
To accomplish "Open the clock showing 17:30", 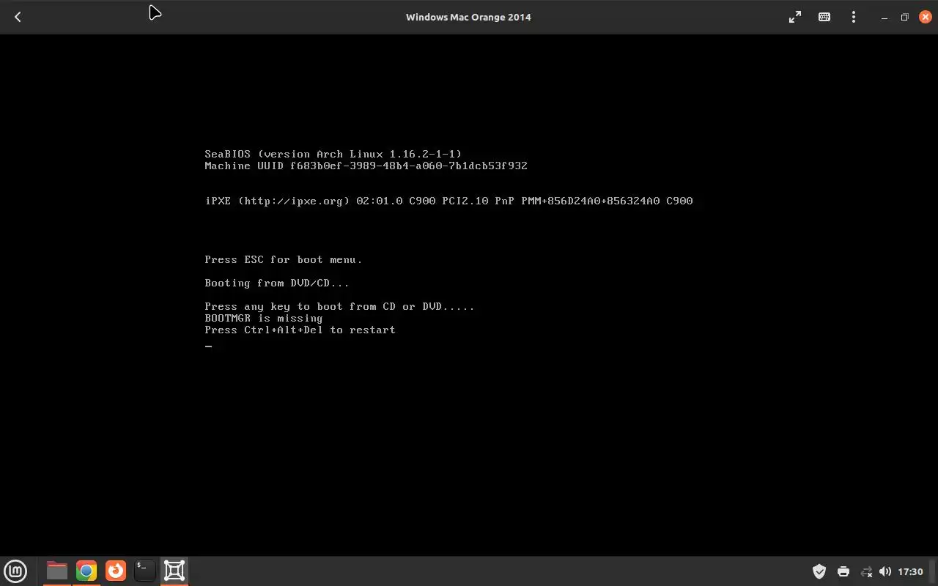I will [910, 571].
